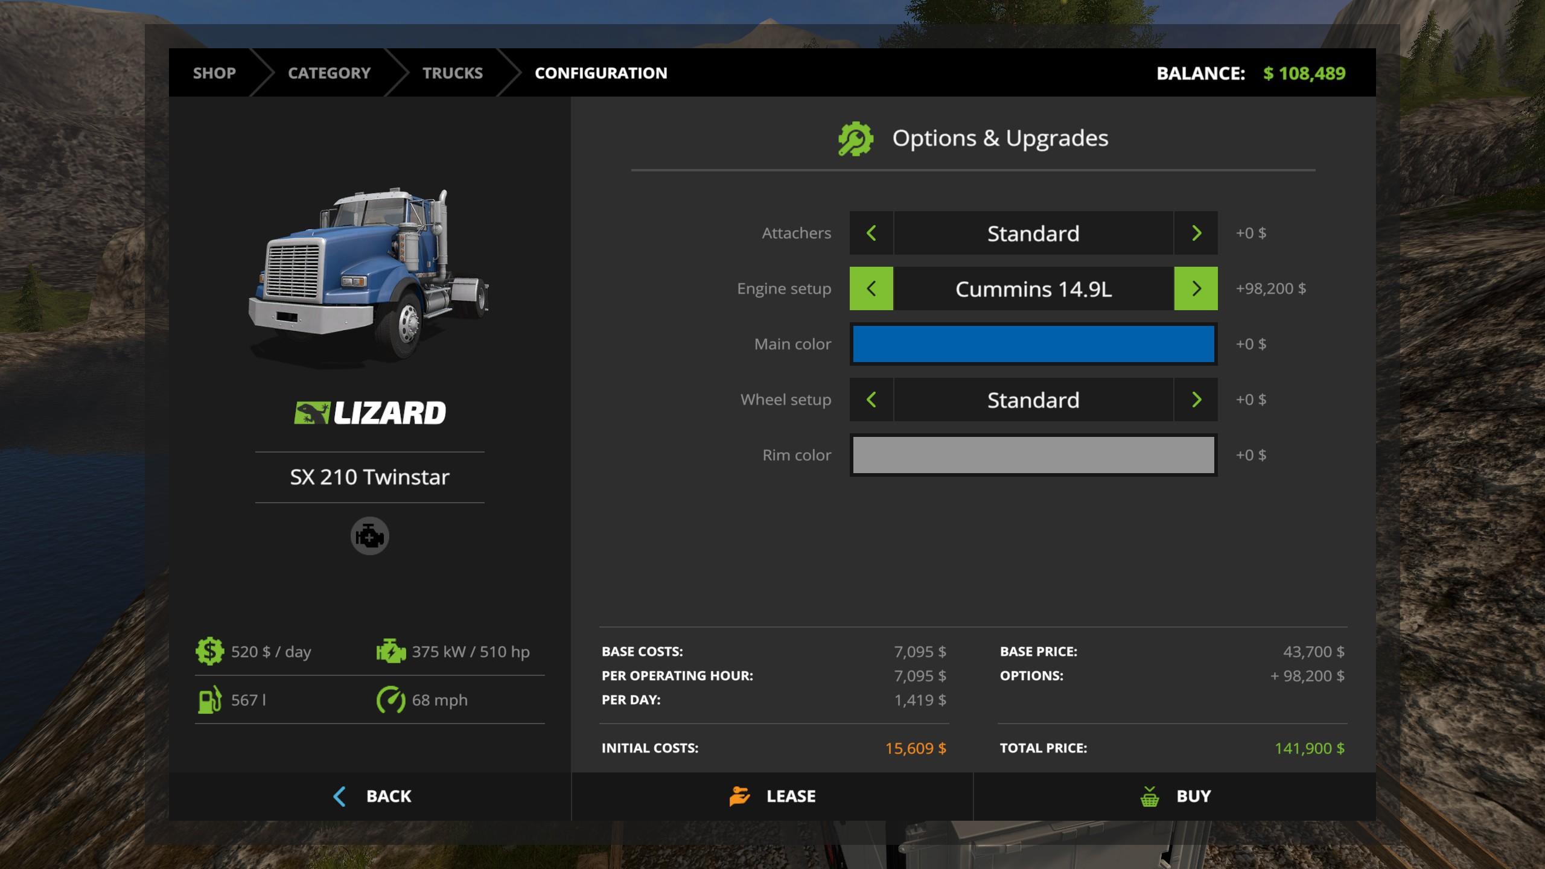1545x869 pixels.
Task: Choose next Wheel setup option
Action: coord(1196,399)
